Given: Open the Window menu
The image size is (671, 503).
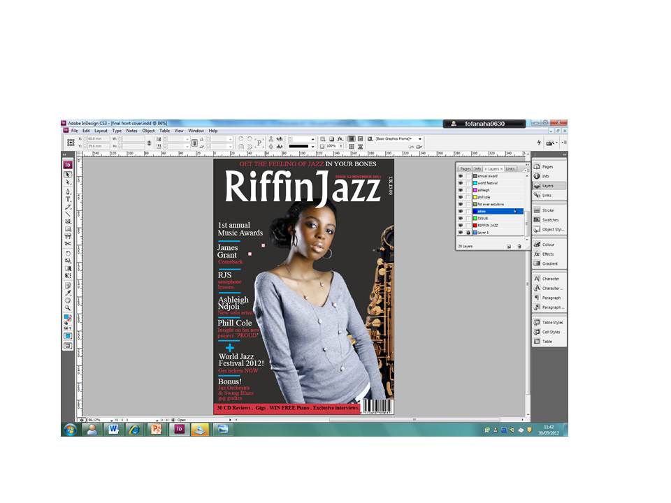Looking at the screenshot, I should tap(196, 131).
